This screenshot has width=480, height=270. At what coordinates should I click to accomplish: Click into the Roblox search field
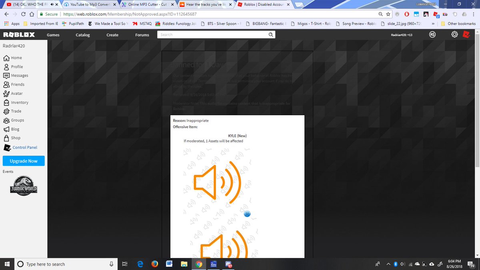coord(212,35)
